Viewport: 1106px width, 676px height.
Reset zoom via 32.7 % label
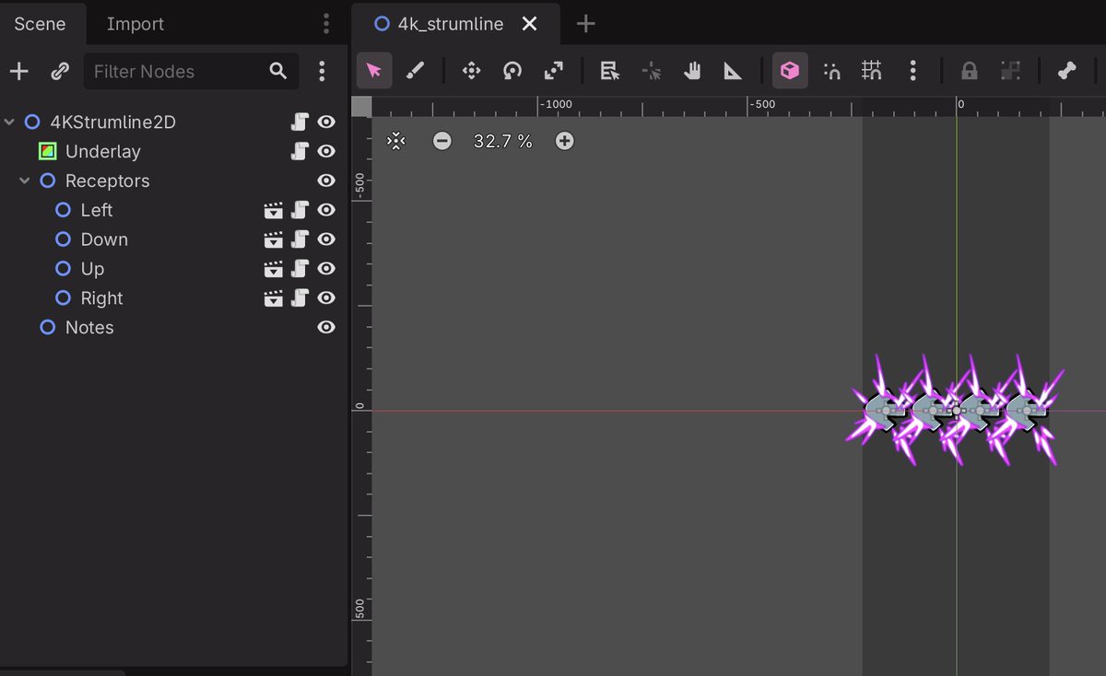coord(503,141)
